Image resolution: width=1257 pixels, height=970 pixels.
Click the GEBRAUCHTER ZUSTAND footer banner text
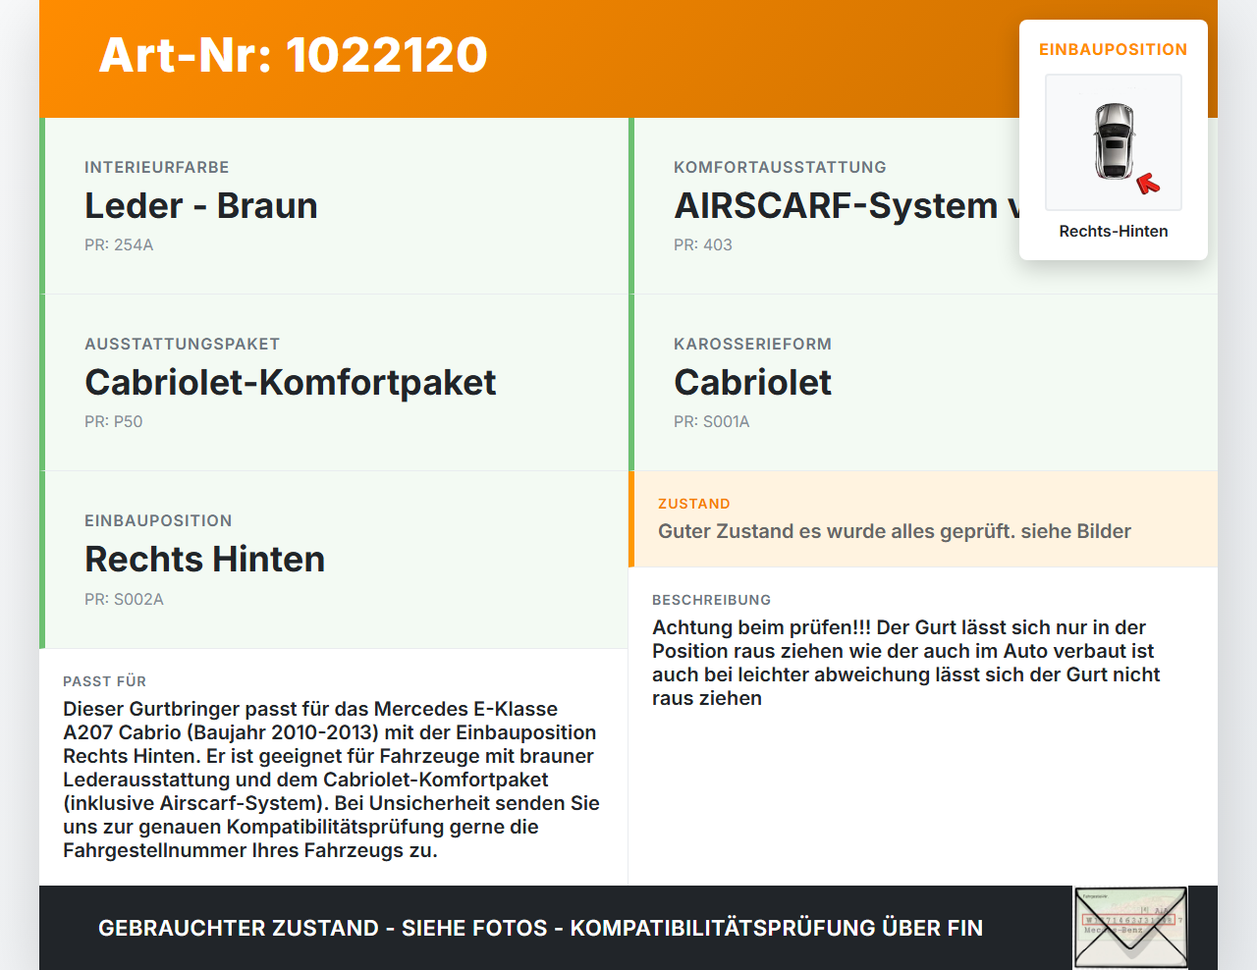pyautogui.click(x=540, y=928)
